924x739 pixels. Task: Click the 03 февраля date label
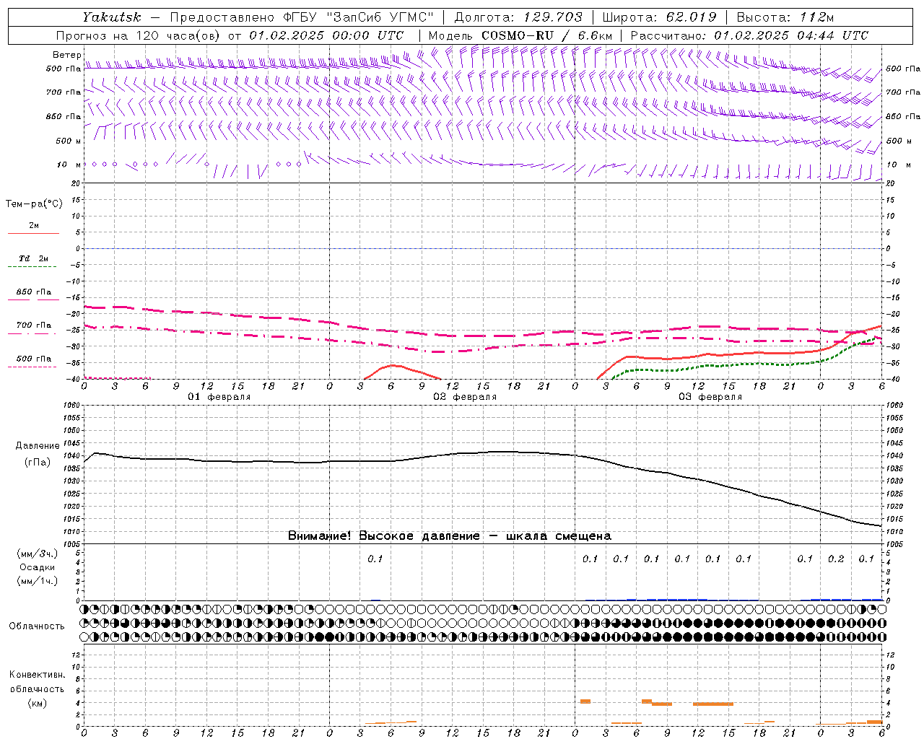[x=710, y=397]
